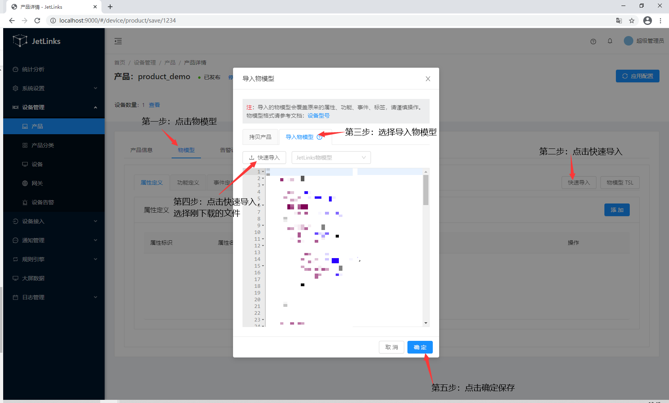Click 取消 to cancel the import
669x403 pixels.
coord(391,347)
